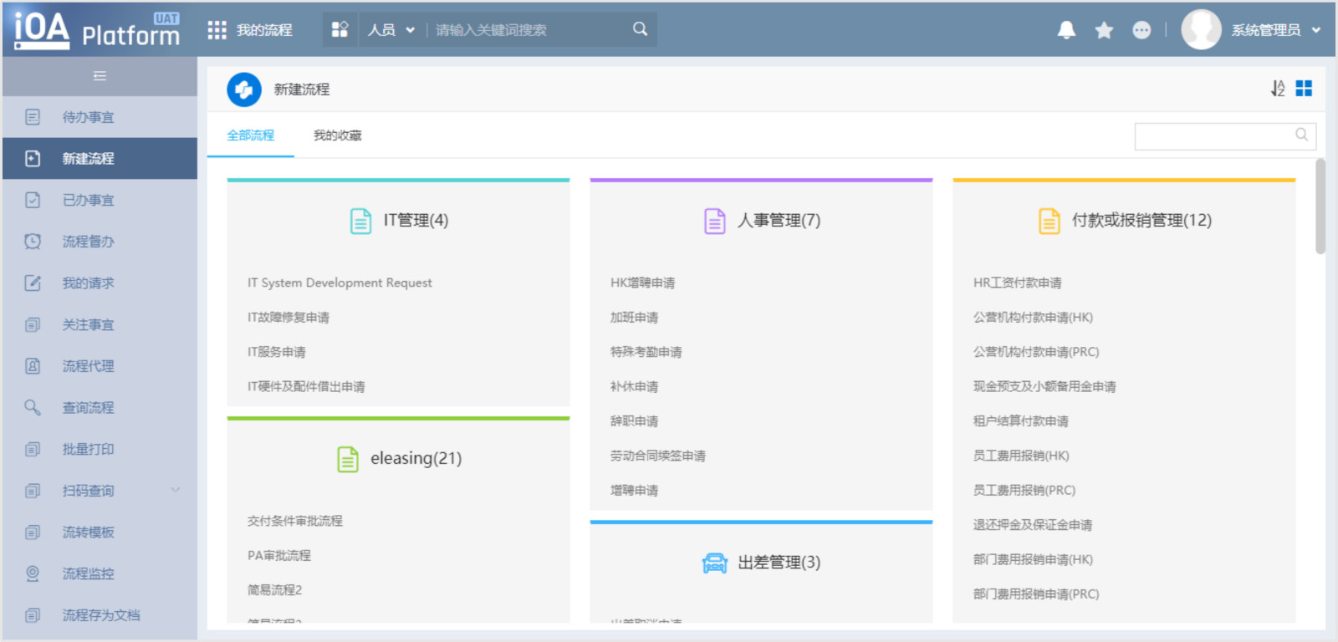The width and height of the screenshot is (1338, 642).
Task: Open the 人员 search type dropdown
Action: 391,30
